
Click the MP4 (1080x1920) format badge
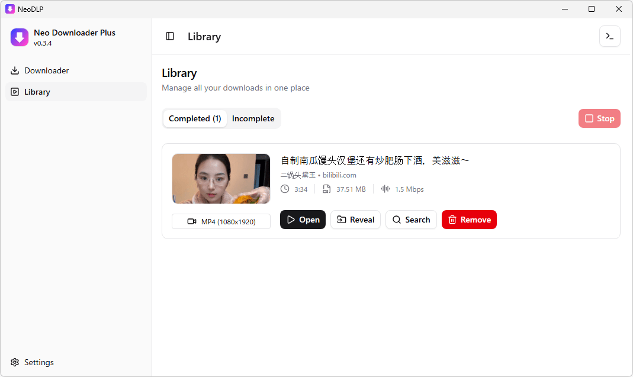(221, 221)
